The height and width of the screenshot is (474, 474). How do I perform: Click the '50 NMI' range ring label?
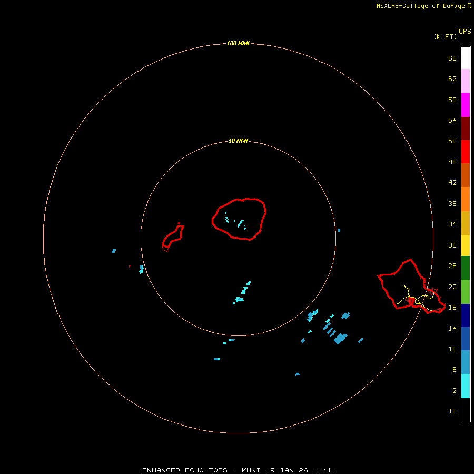pos(238,141)
